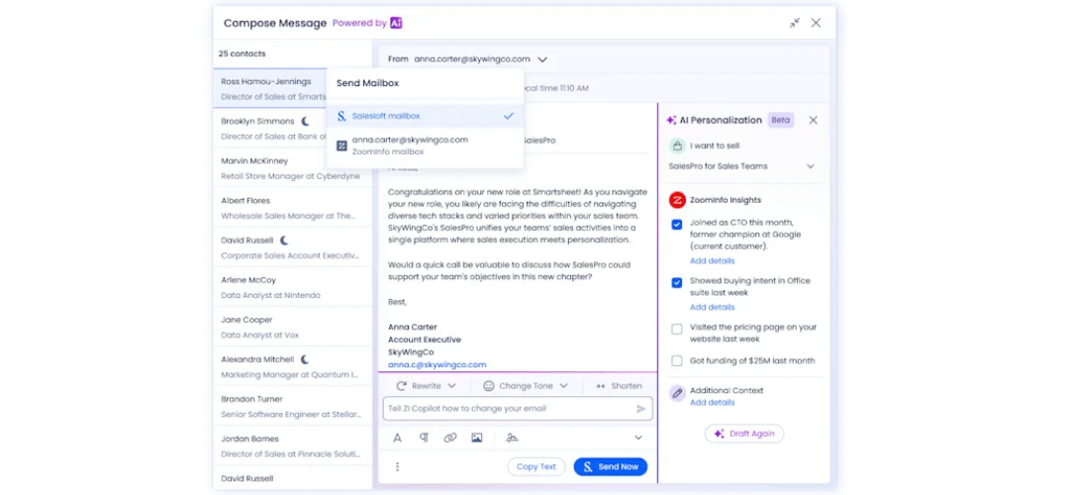Click the Tell ZI Copilot input field
The height and width of the screenshot is (495, 1069).
point(518,409)
